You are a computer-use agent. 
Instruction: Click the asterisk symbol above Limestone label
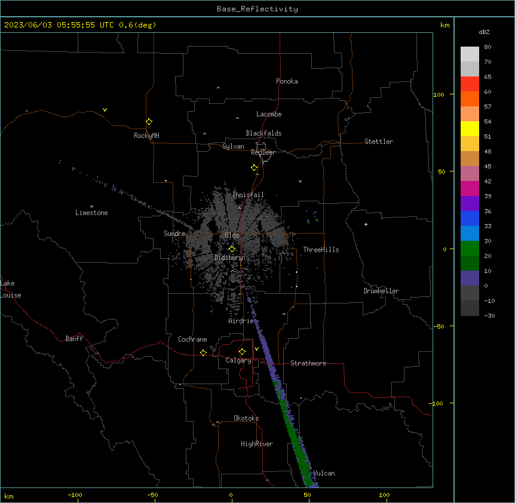pos(91,207)
